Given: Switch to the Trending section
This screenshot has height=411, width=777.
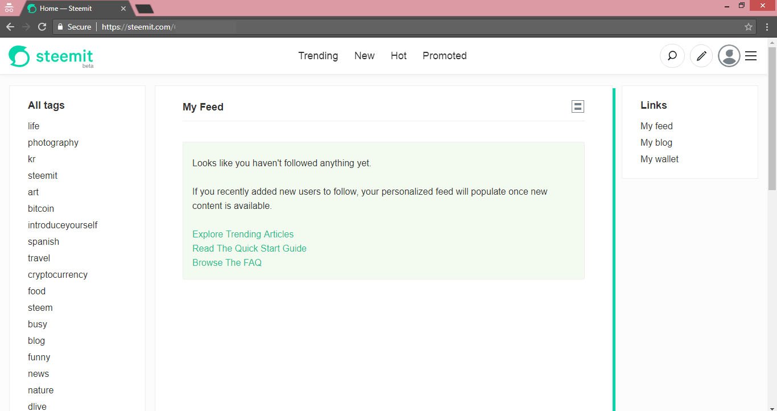Looking at the screenshot, I should tap(318, 56).
